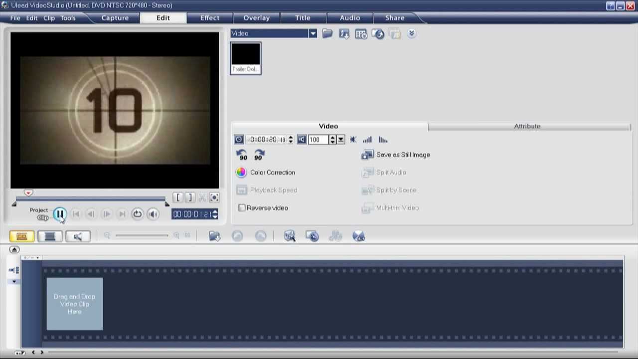Click the timeline zoom slider
Viewport: 638px width, 359px height.
pos(142,235)
